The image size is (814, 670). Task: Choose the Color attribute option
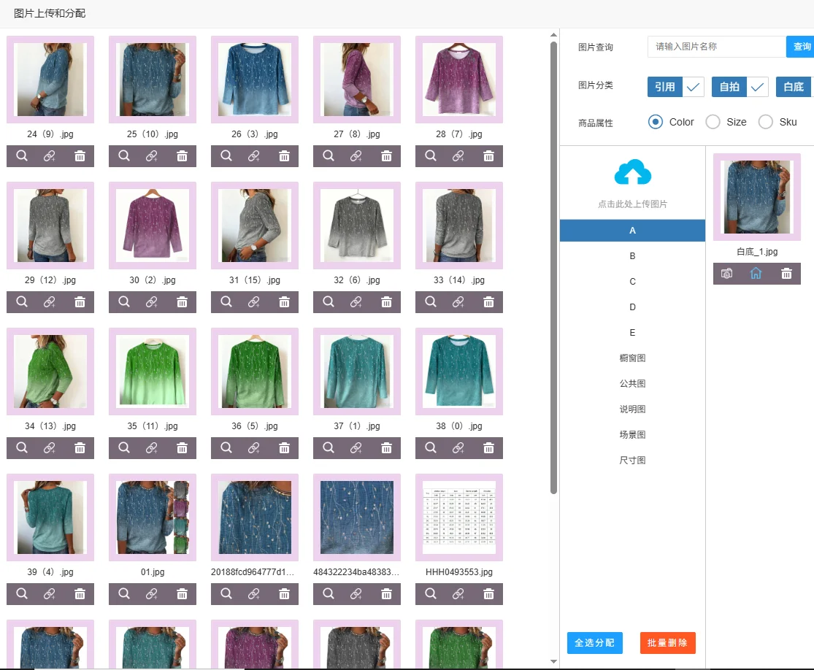(656, 122)
